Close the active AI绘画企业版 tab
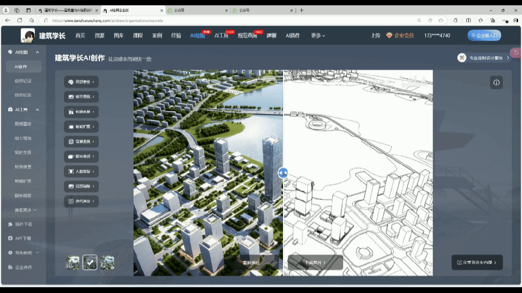This screenshot has width=522, height=293. [x=162, y=10]
